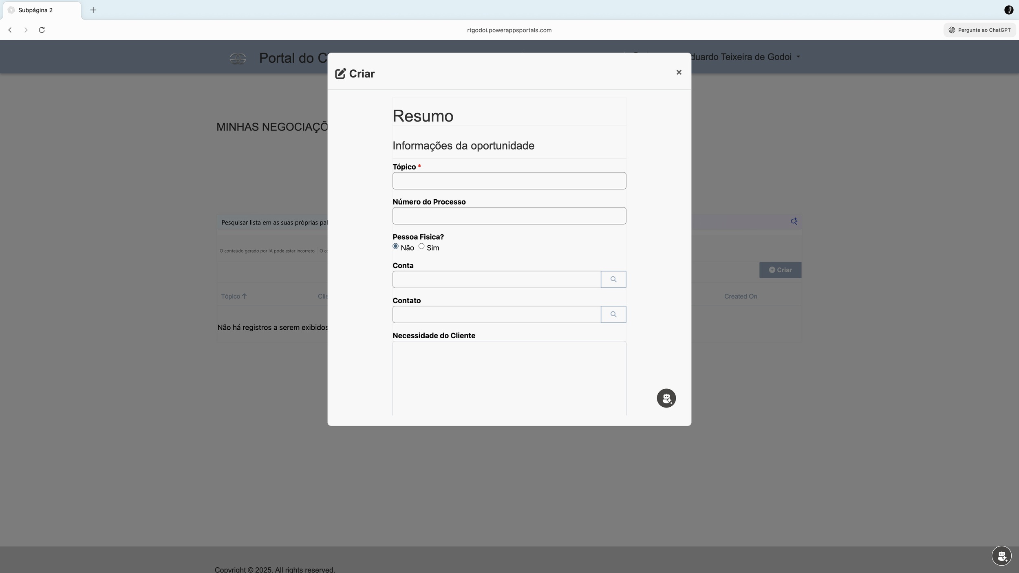Click the AI search icon in list
The height and width of the screenshot is (573, 1019).
pyautogui.click(x=794, y=221)
